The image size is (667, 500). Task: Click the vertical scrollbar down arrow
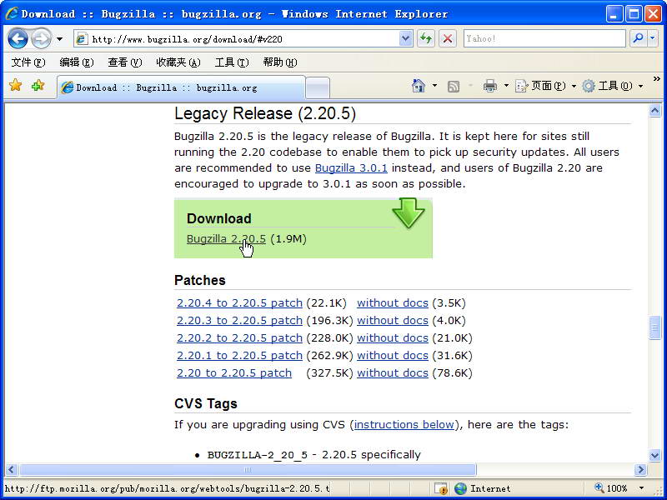tap(654, 455)
